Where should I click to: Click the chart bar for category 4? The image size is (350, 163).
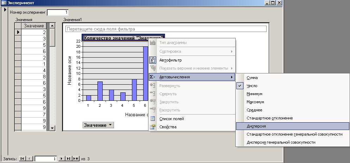click(123, 97)
